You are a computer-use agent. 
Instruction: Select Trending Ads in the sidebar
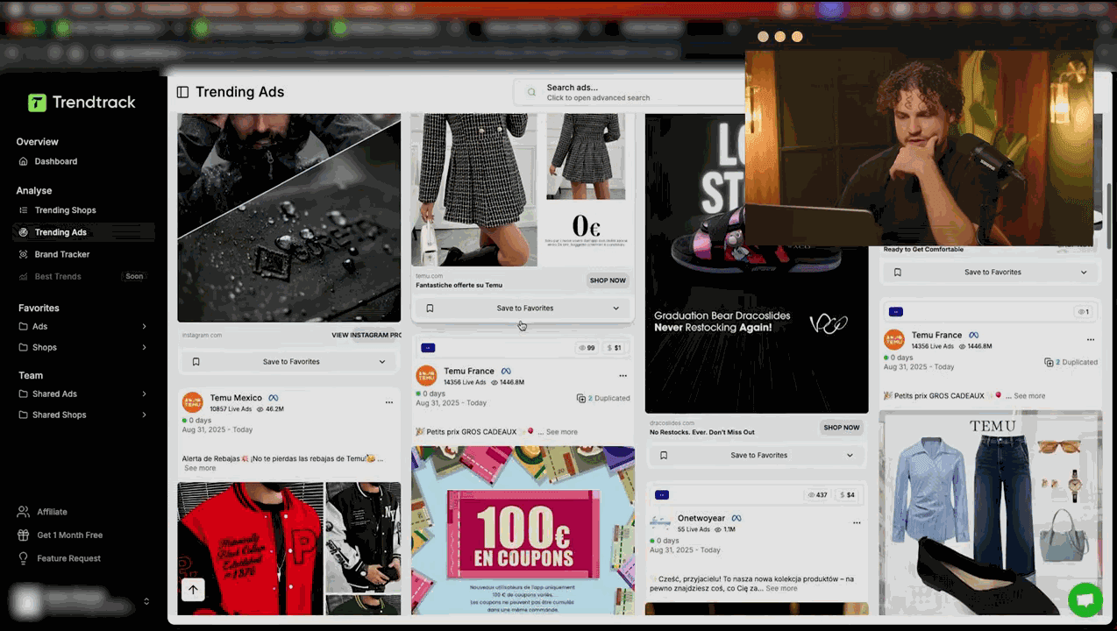[x=60, y=231]
